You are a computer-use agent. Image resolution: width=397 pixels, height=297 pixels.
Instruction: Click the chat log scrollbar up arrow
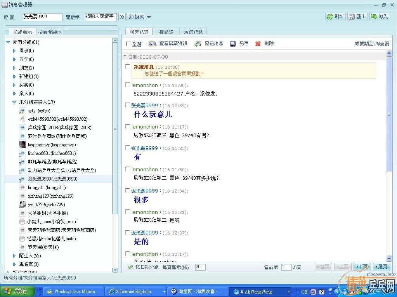389,53
